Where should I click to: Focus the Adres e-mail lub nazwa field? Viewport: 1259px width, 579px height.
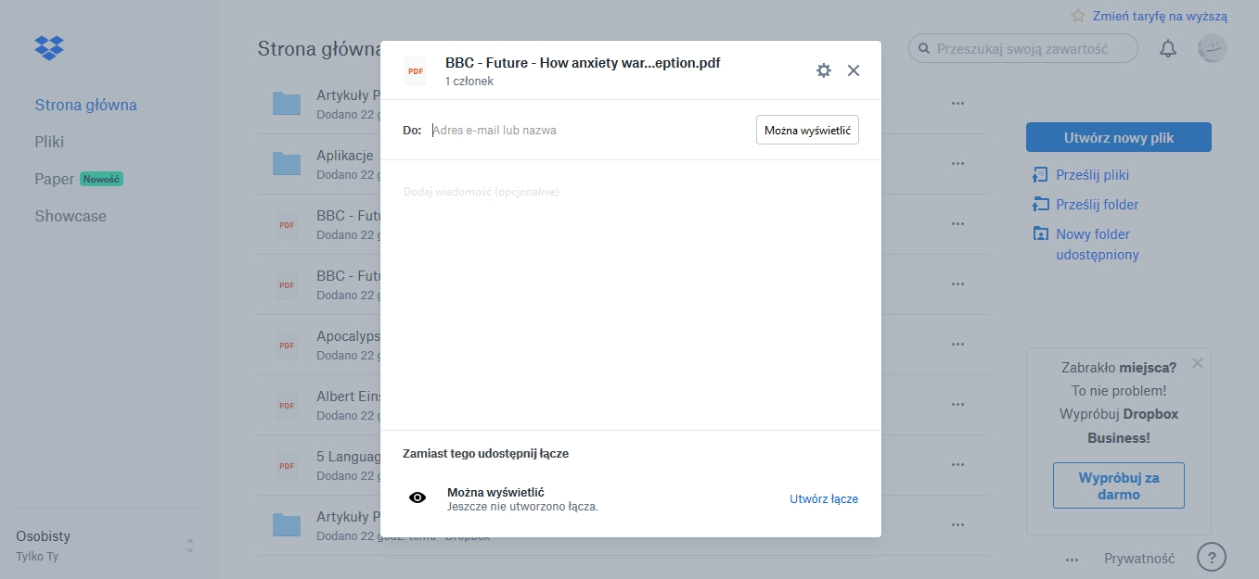[x=589, y=131]
